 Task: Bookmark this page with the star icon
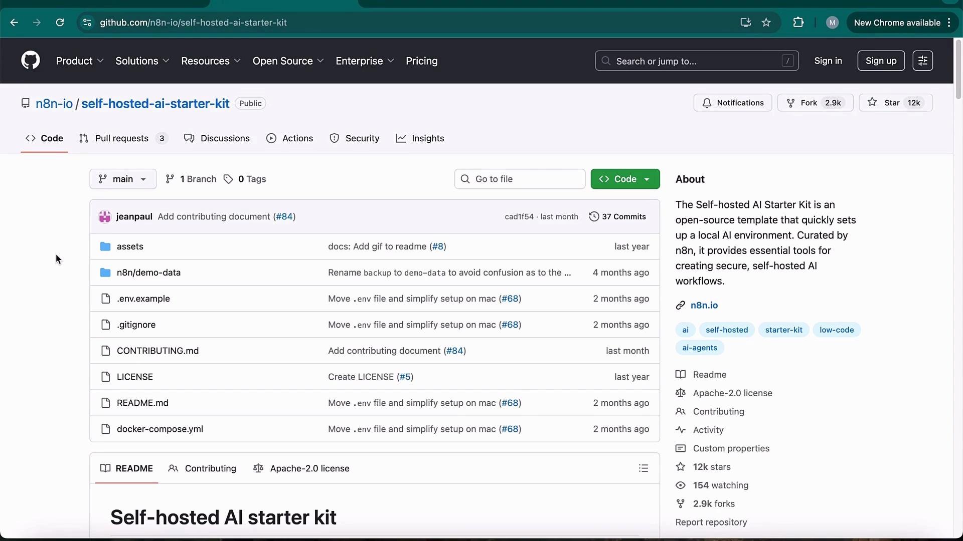(766, 23)
